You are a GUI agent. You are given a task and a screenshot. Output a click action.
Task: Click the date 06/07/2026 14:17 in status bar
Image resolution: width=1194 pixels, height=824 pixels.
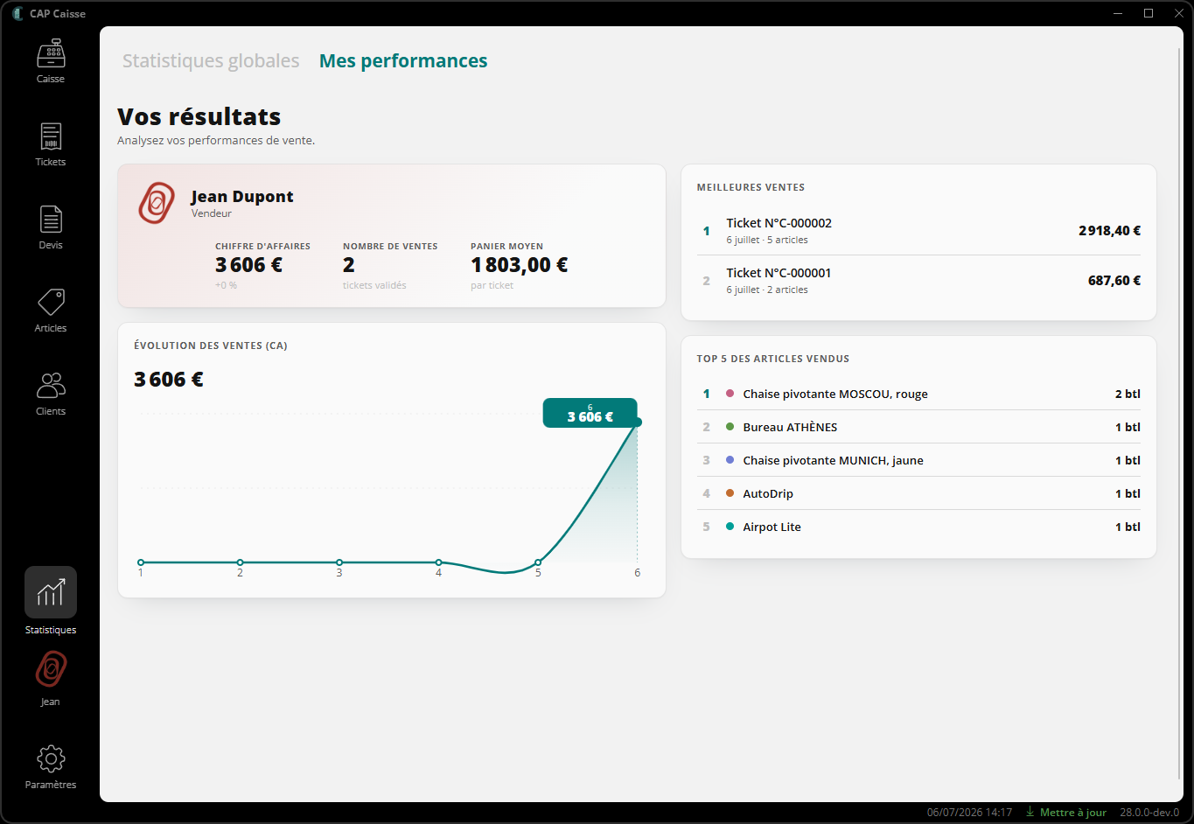coord(969,813)
